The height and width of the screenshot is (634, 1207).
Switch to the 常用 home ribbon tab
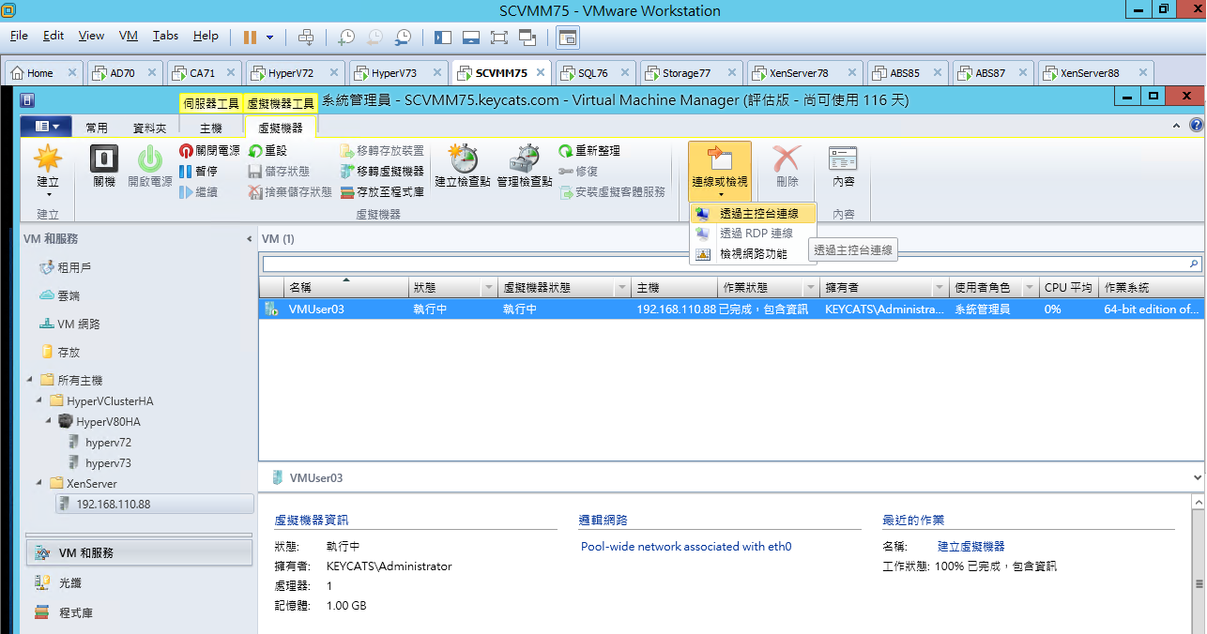point(97,128)
